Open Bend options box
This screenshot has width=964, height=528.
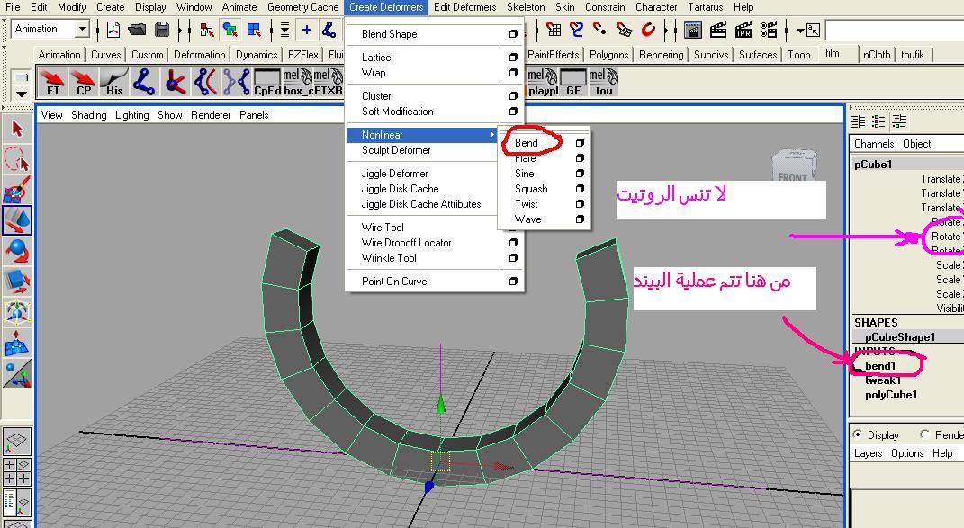(x=580, y=143)
